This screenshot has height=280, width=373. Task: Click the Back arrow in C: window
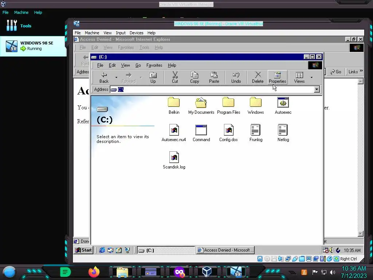pyautogui.click(x=104, y=77)
